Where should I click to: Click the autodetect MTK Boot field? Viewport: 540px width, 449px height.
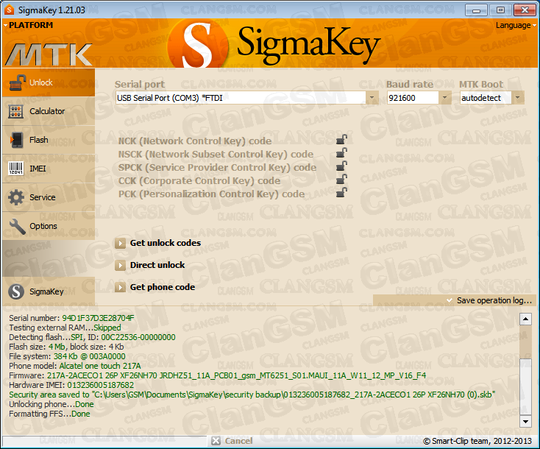click(486, 98)
